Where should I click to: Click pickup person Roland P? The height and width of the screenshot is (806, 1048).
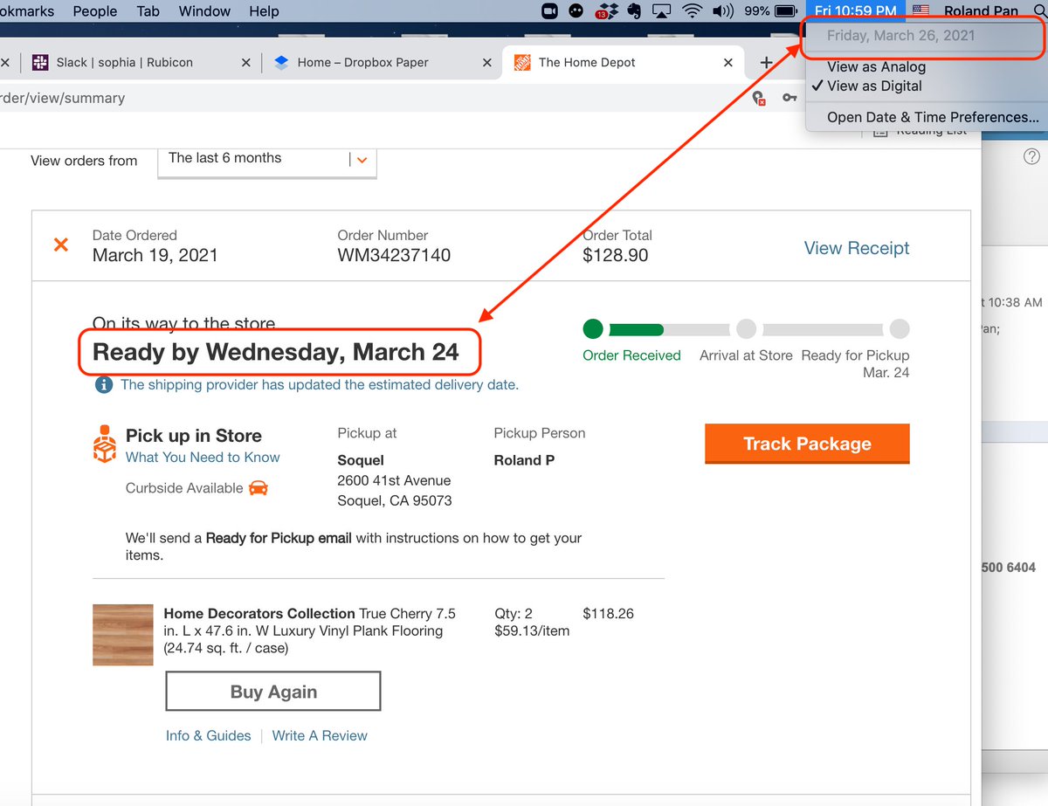coord(524,460)
